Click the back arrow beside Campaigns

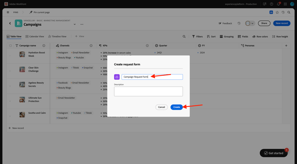(x=10, y=23)
